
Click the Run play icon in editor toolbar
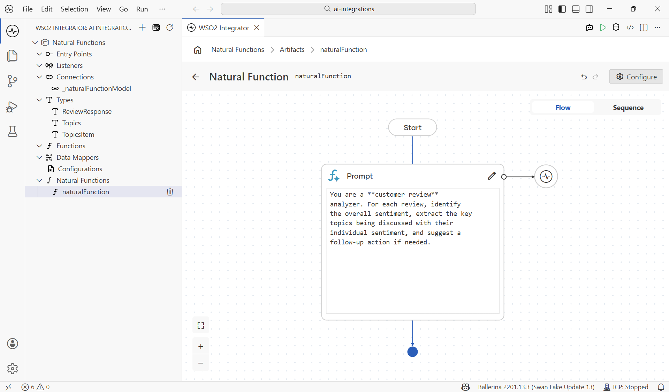(603, 28)
